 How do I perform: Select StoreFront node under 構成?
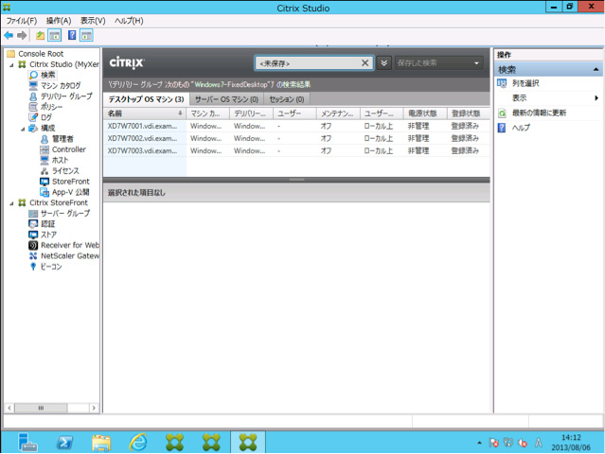click(x=71, y=182)
